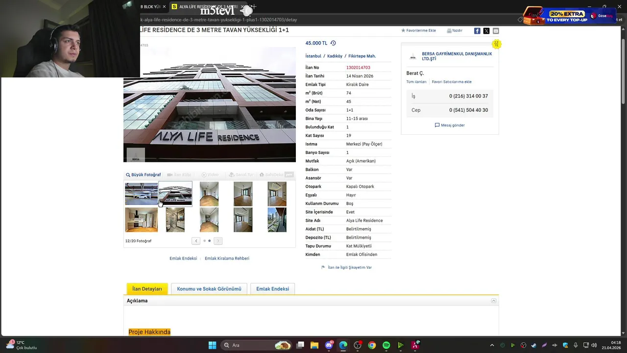Viewport: 627px width, 353px height.
Task: Show hidden system tray icons
Action: [492, 345]
